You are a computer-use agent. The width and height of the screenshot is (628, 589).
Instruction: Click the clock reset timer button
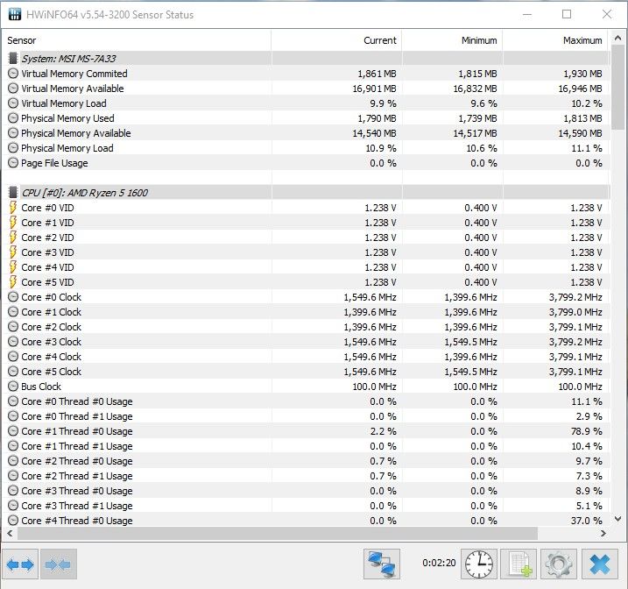pos(479,564)
